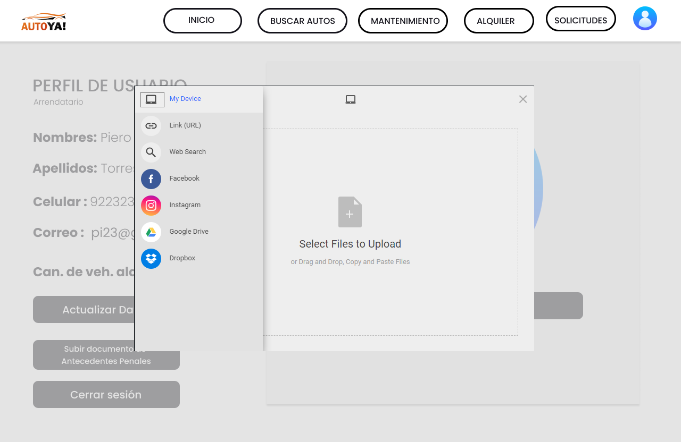Select the My Device laptop icon in sidebar
The image size is (681, 442).
pyautogui.click(x=152, y=99)
